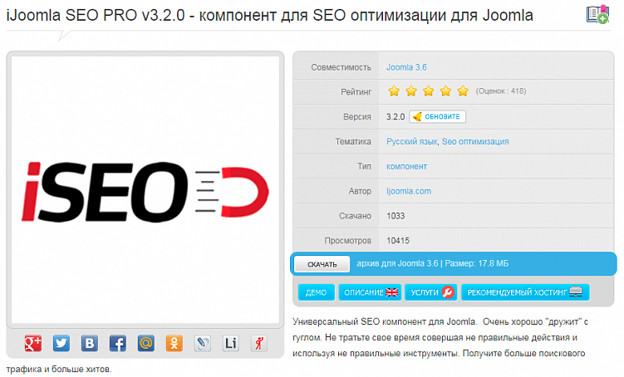Click the Скачано label
Screen dimensions: 624x377
click(355, 216)
